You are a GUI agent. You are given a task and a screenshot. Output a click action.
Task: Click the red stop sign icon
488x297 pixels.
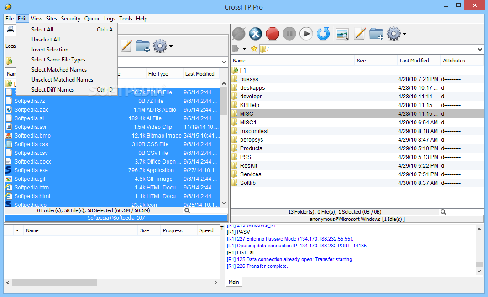click(273, 34)
